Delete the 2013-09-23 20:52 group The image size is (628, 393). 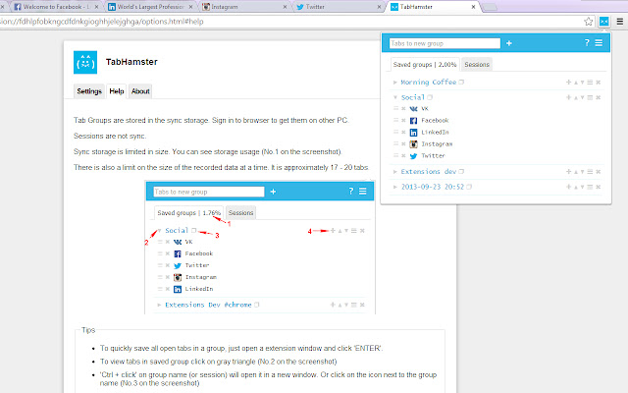coord(598,187)
